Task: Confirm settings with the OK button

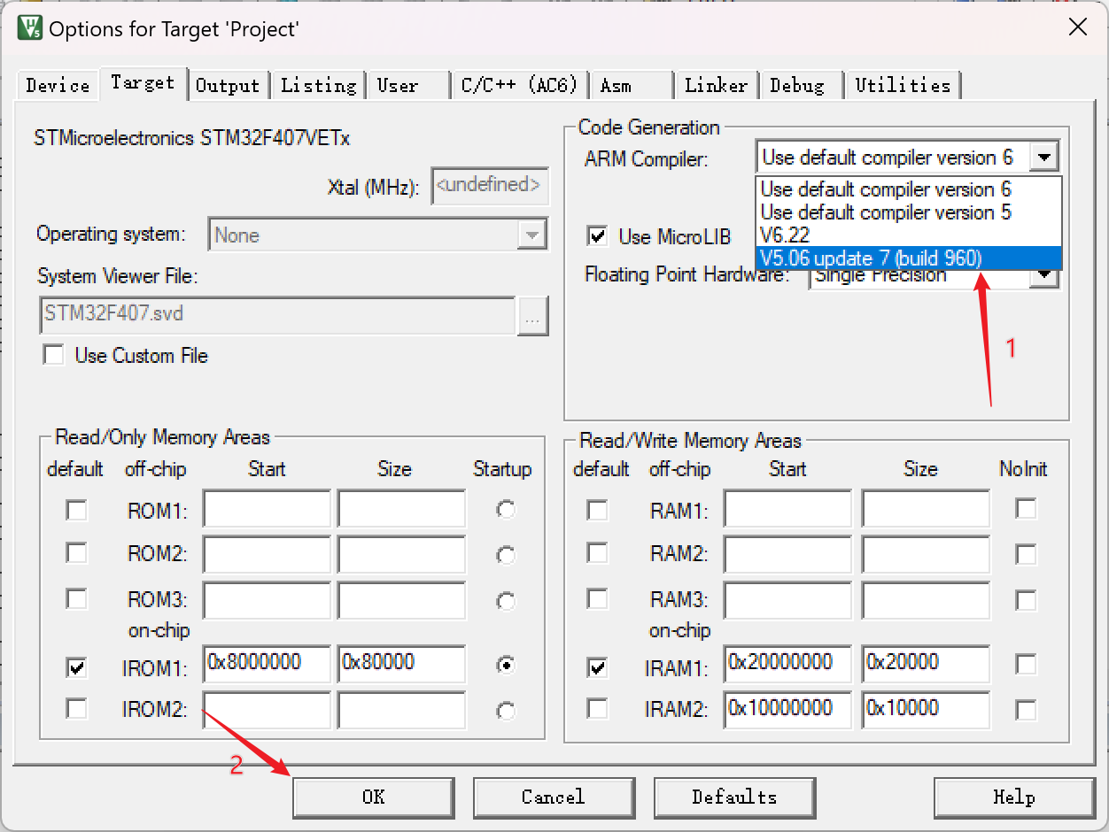Action: 374,797
